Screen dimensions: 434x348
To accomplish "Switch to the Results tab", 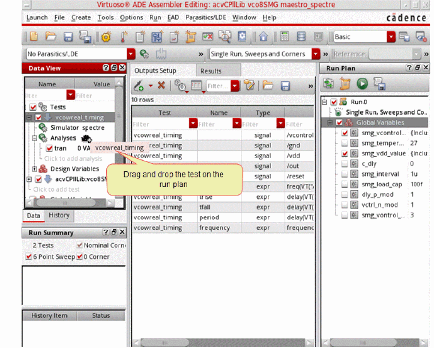I will pyautogui.click(x=211, y=71).
